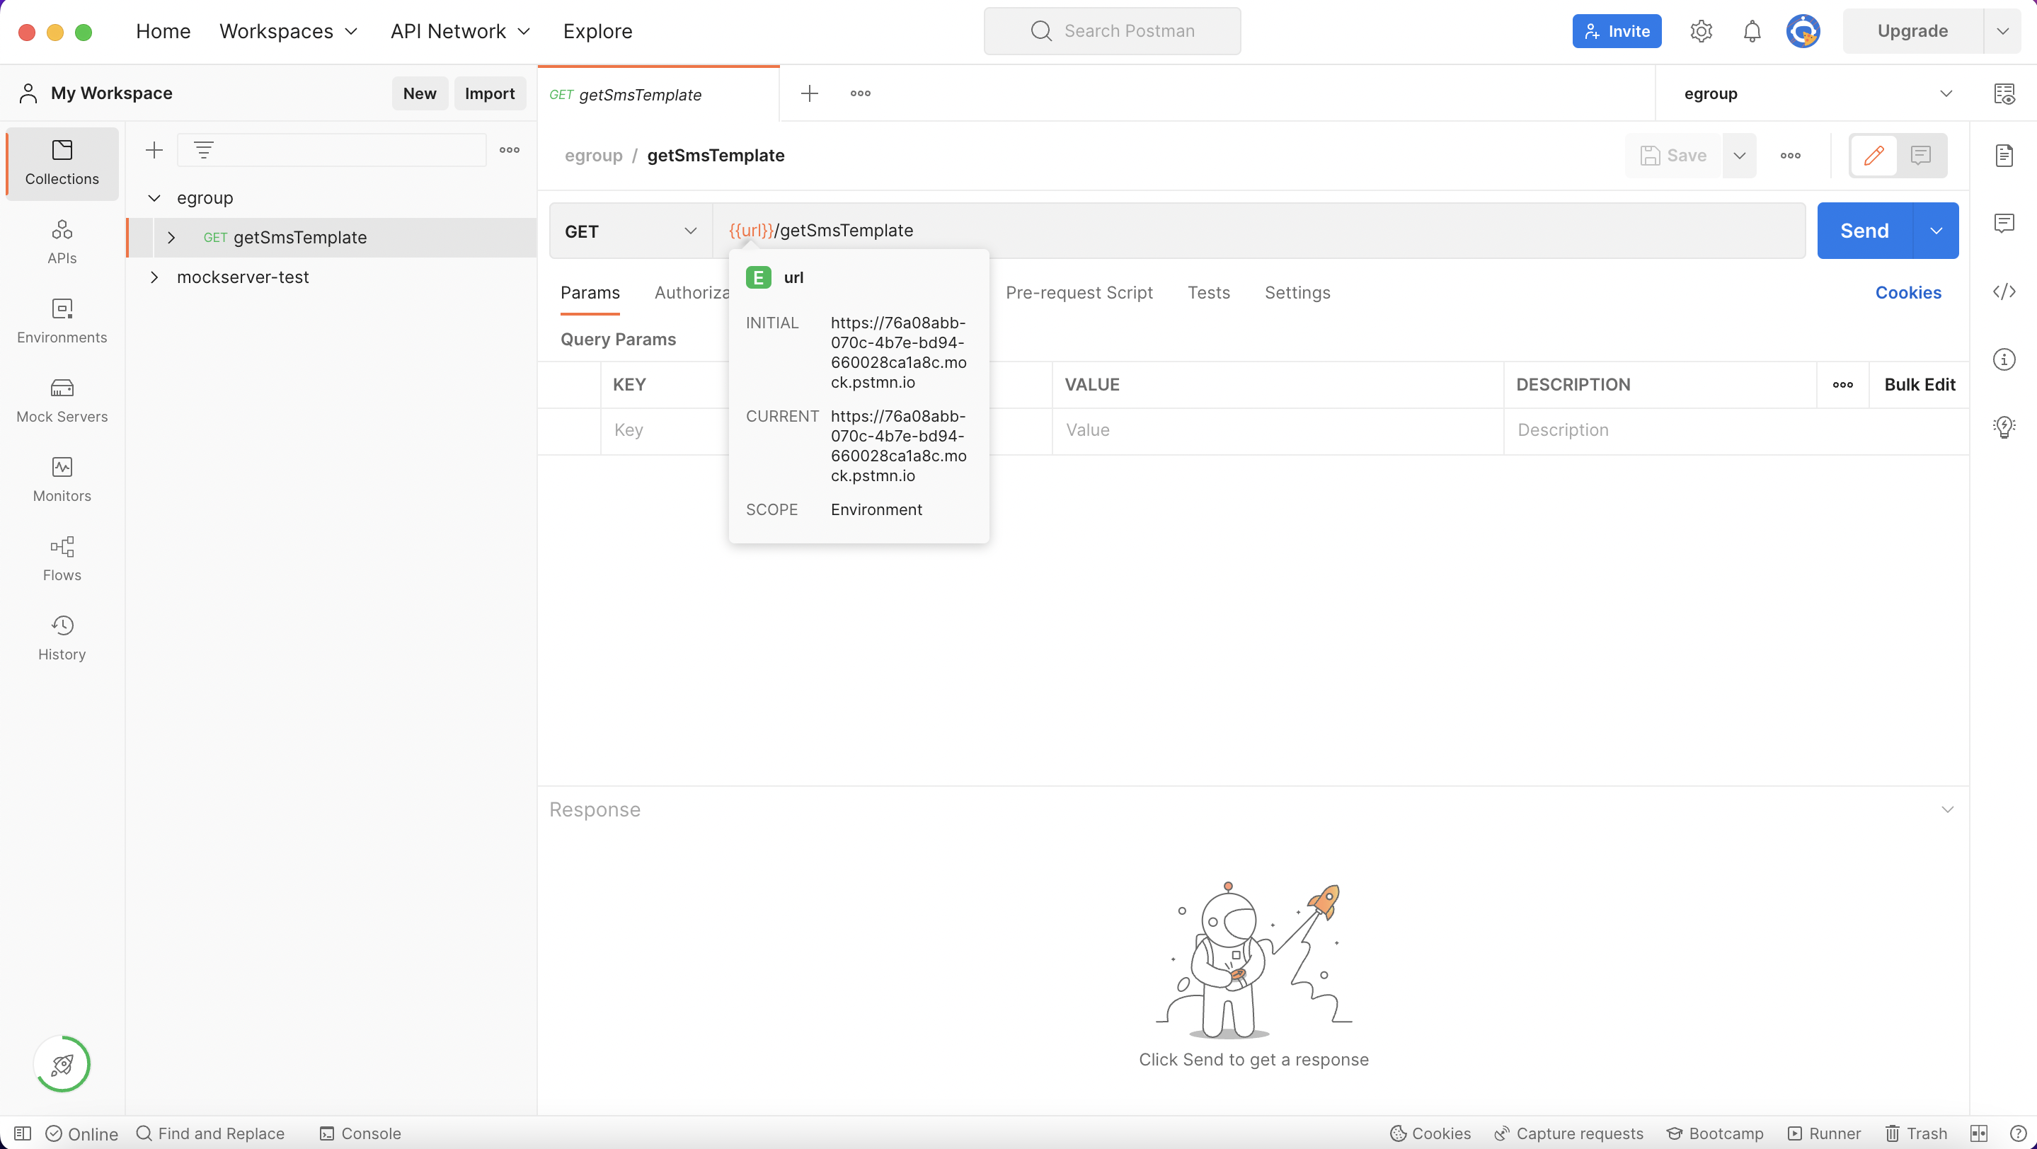Open the Cookies manager link
Image resolution: width=2037 pixels, height=1149 pixels.
[x=1908, y=292]
